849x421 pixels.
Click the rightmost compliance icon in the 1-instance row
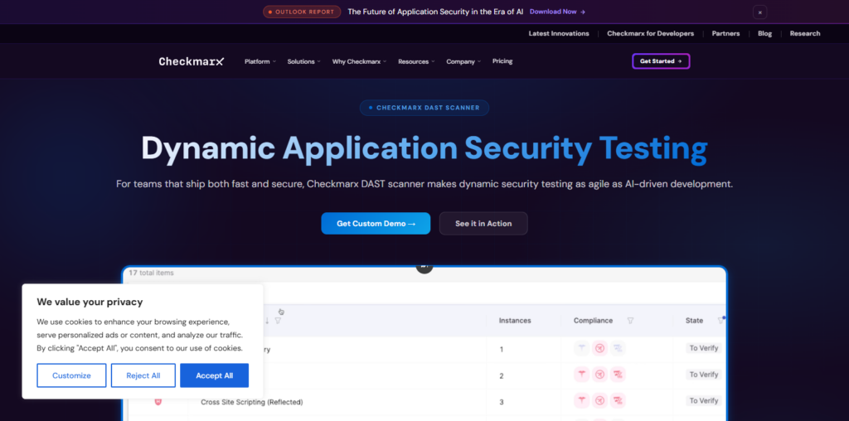pos(617,349)
